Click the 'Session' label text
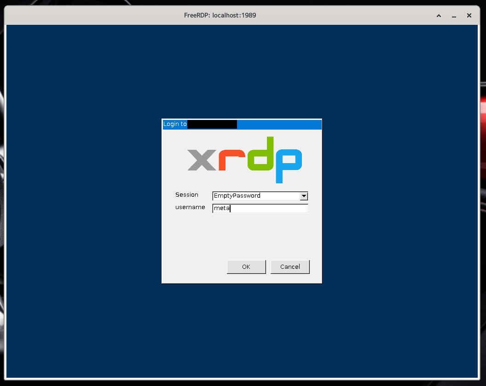This screenshot has width=486, height=386. [x=186, y=195]
